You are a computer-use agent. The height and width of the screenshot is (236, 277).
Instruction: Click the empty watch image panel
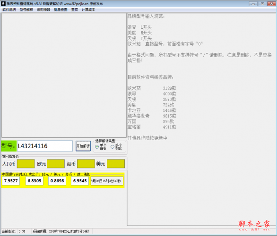pos(64,76)
